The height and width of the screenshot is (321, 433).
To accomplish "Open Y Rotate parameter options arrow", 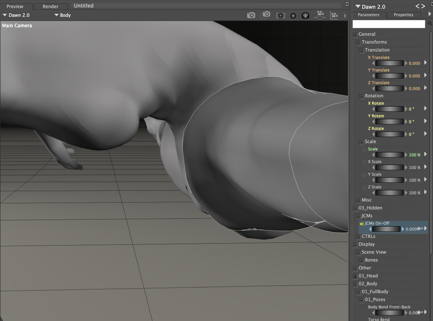I will pyautogui.click(x=425, y=121).
